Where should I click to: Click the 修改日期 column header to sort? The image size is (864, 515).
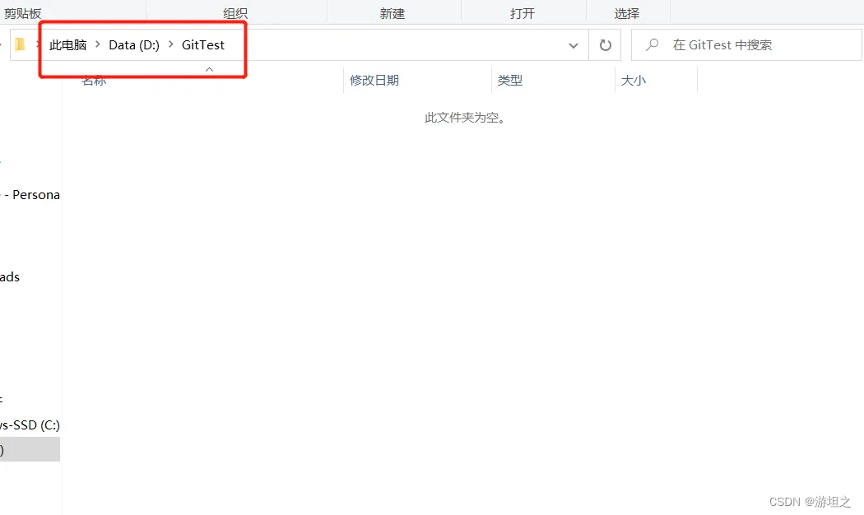click(x=374, y=80)
